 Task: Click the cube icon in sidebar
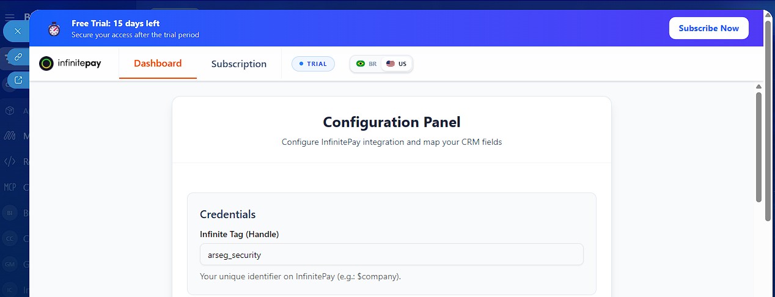[x=10, y=111]
